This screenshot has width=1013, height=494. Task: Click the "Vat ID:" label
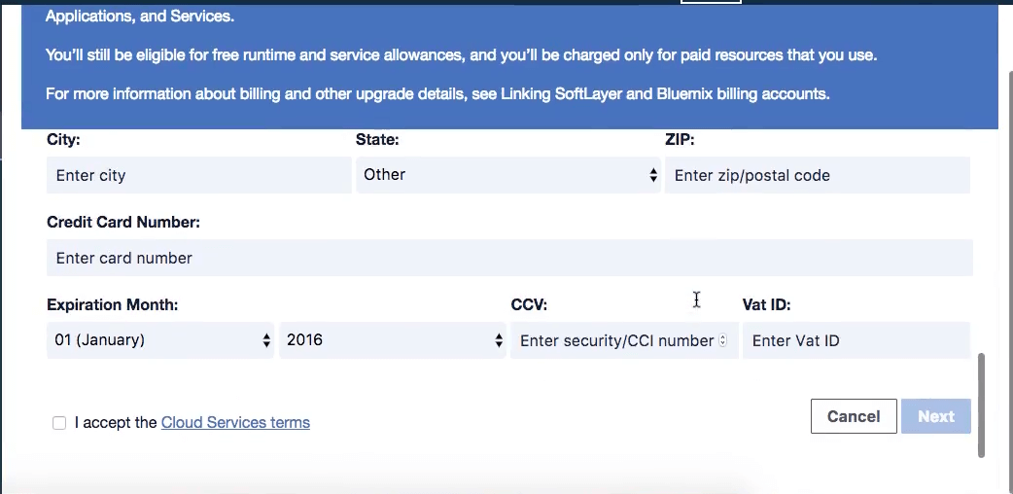766,305
